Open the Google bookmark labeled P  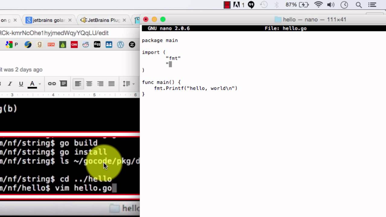click(x=12, y=45)
